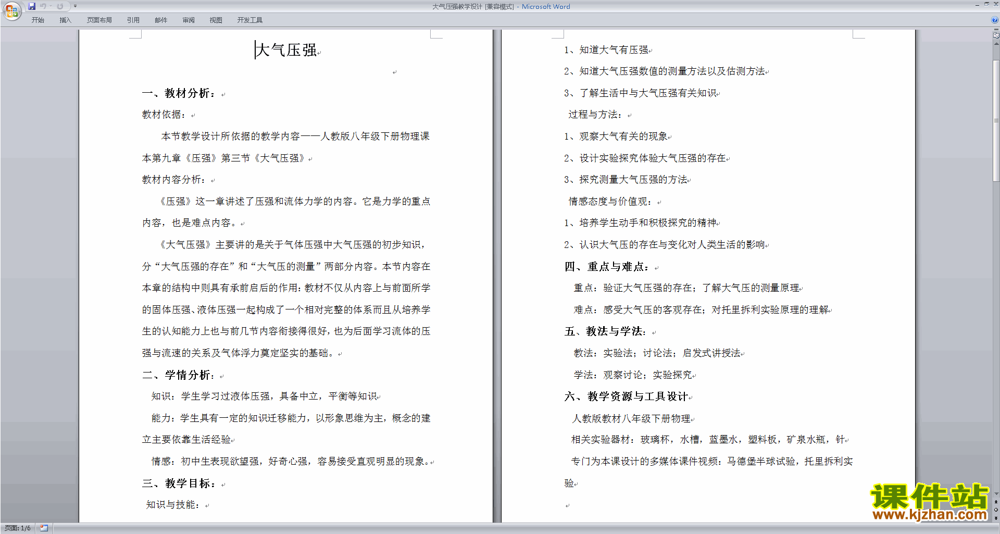
Task: Click the line beginning 重点:验证大气压强的存在
Action: [x=687, y=288]
